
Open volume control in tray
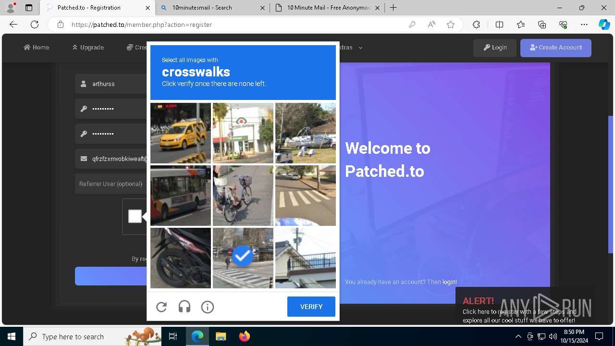pos(553,336)
